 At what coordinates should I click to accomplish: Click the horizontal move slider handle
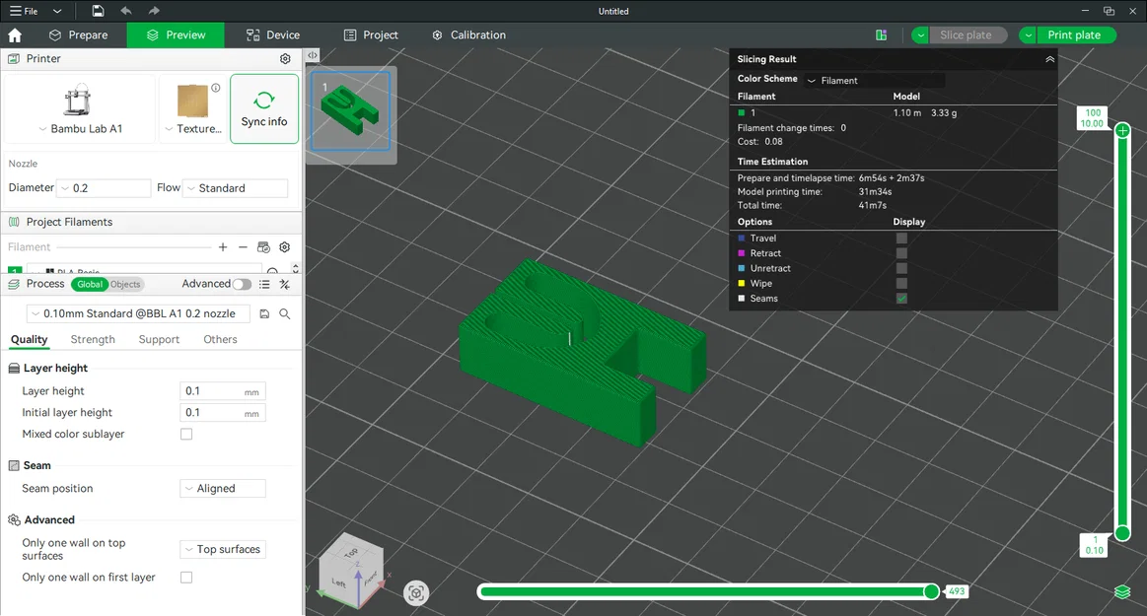(931, 591)
